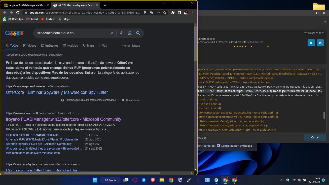Open 'Determining what PUA's are' link

[39, 144]
